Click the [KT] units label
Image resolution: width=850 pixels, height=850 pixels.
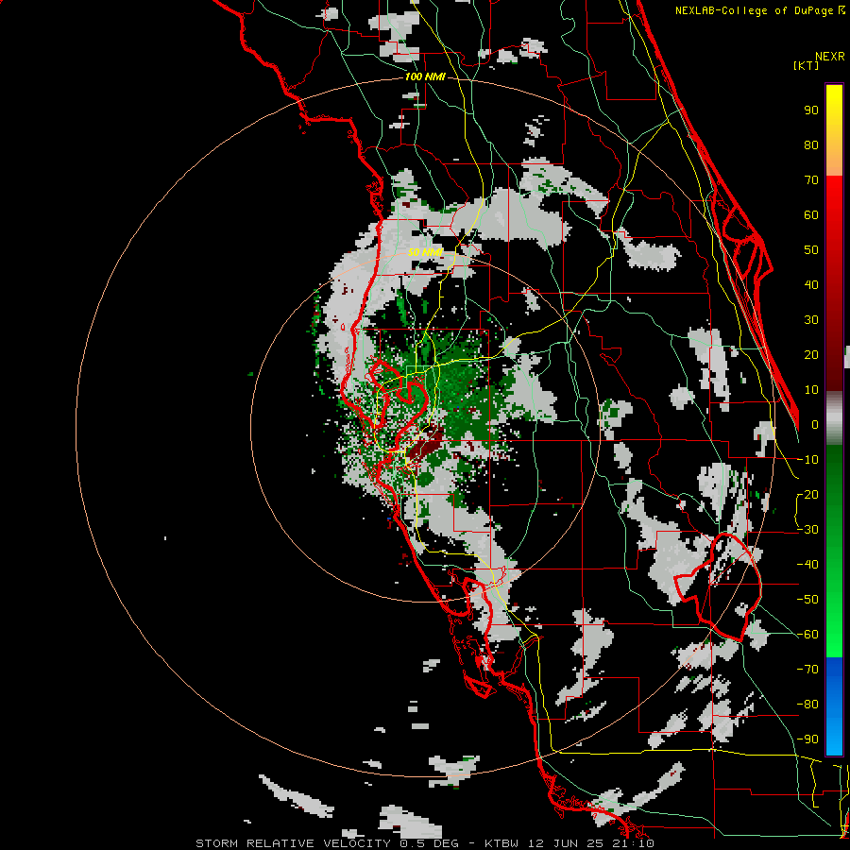tap(806, 65)
